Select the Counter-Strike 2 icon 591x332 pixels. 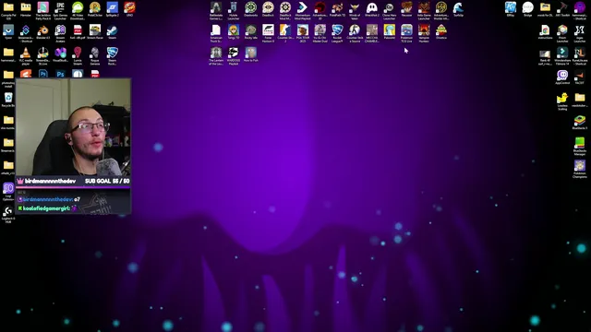(x=285, y=30)
